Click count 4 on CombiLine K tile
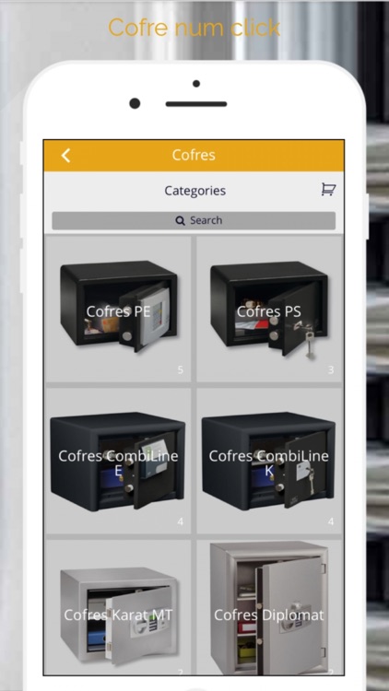 331,522
